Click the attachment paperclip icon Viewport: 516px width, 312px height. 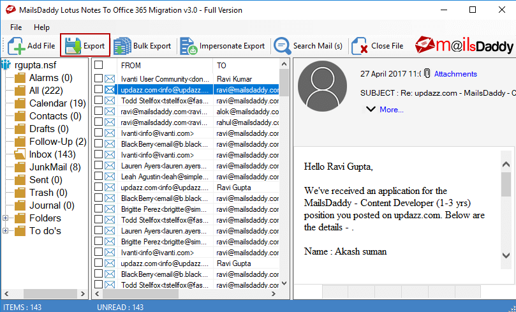pyautogui.click(x=427, y=73)
